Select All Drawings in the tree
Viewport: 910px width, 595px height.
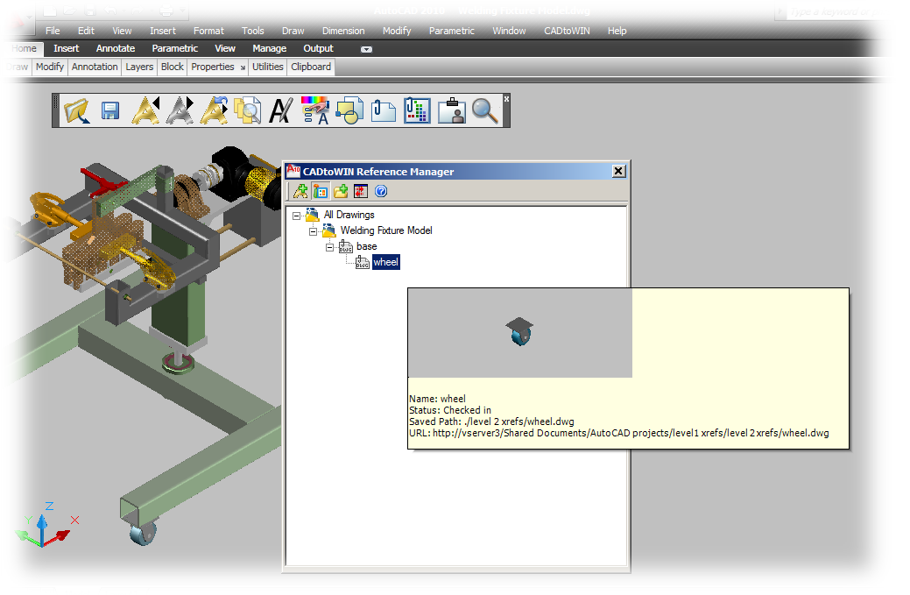tap(349, 215)
